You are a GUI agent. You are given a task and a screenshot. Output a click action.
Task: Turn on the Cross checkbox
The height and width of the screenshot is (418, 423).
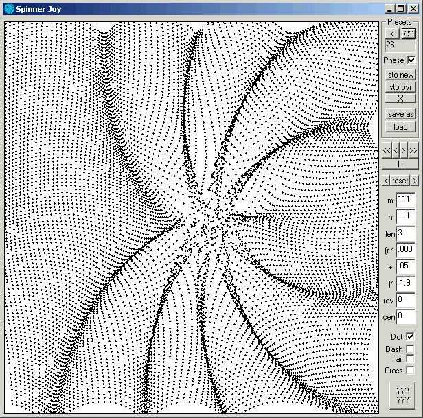[x=410, y=371]
